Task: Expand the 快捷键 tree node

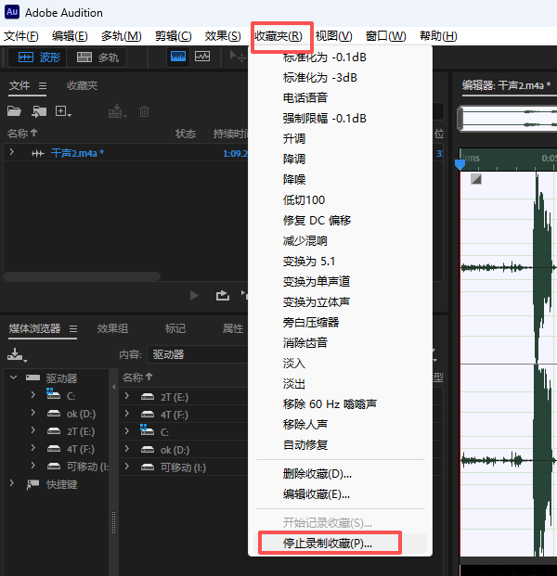Action: (12, 482)
